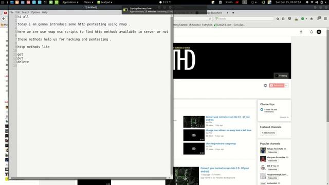The image size is (329, 185).
Task: Click the green add-on icon in Firefox toolbar
Action: [303, 18]
